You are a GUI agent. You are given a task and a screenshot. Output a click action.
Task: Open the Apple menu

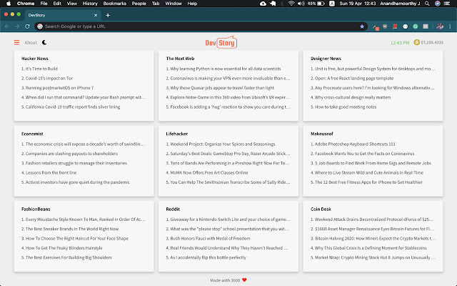[9, 4]
